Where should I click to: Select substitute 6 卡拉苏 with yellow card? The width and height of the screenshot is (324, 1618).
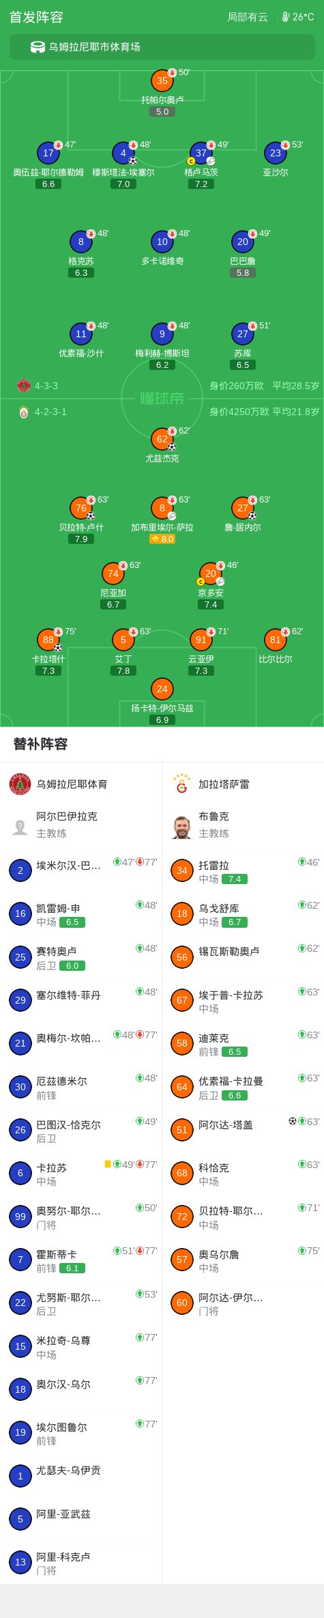(81, 1174)
